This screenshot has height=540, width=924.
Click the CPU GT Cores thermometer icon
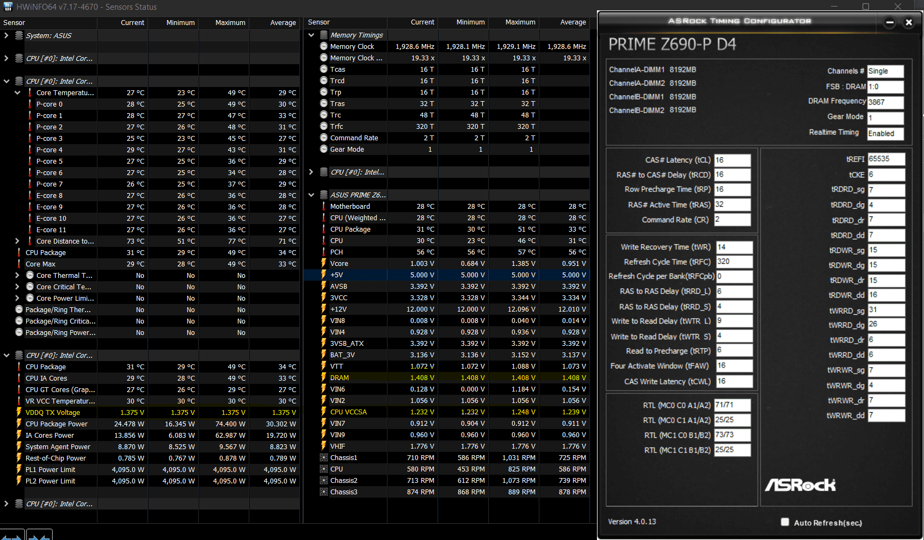19,389
